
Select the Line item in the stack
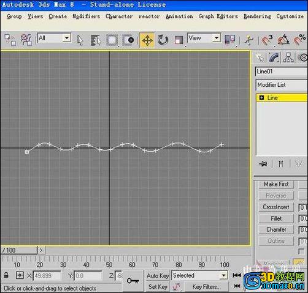[272, 98]
